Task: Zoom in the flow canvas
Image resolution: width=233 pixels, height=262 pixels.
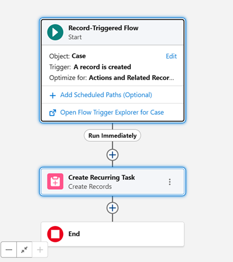Action: click(40, 250)
